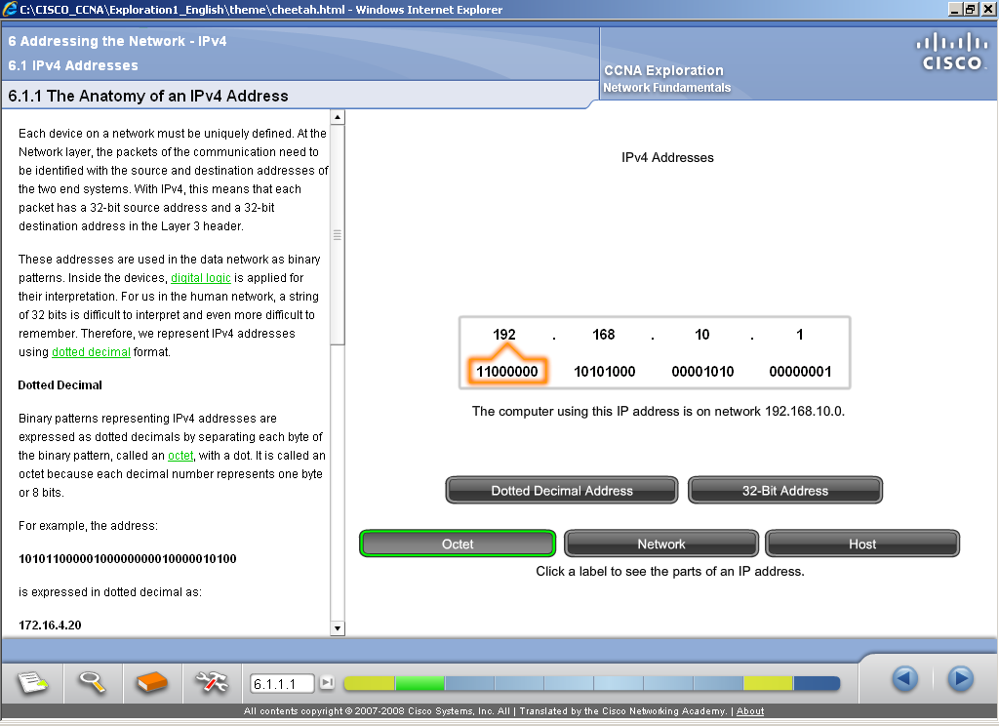Click the text pane scrollbar thumb
This screenshot has height=726, width=999.
[337, 234]
